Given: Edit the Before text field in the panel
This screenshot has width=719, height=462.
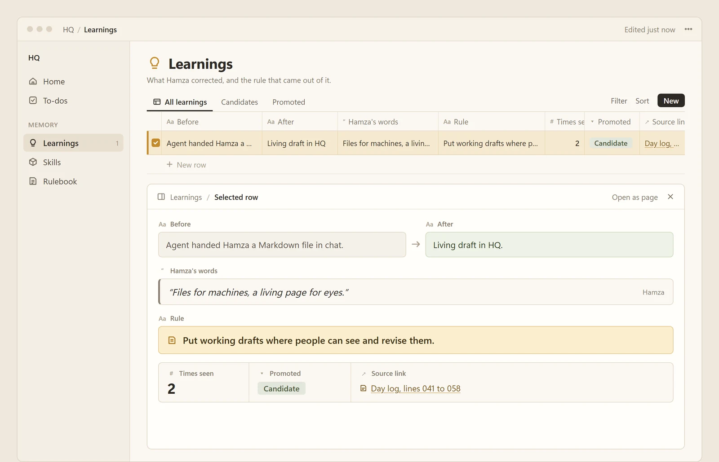Looking at the screenshot, I should [282, 245].
